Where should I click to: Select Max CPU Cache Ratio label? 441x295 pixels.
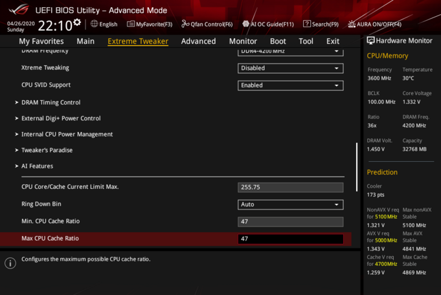click(50, 238)
